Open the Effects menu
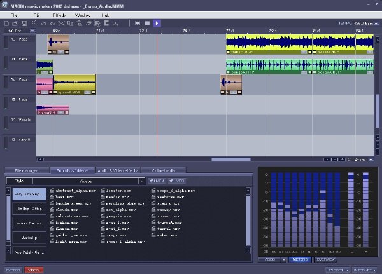Viewport: 382px width, 274px height. click(60, 15)
